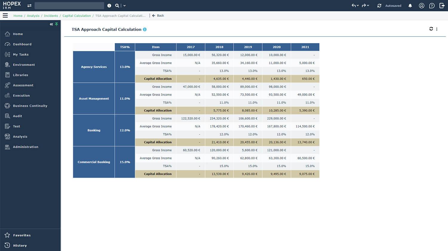Select the Agency Services row header
The image size is (448, 251).
94,67
